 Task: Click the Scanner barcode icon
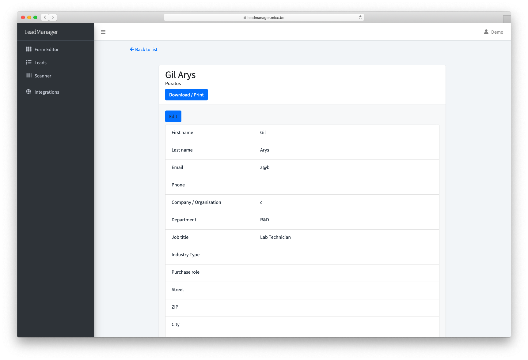(28, 76)
